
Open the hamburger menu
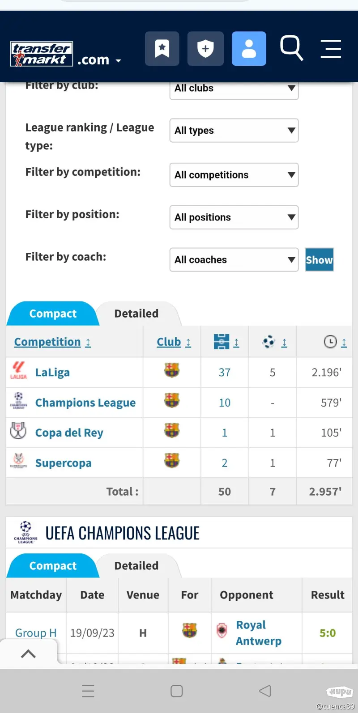pyautogui.click(x=331, y=49)
